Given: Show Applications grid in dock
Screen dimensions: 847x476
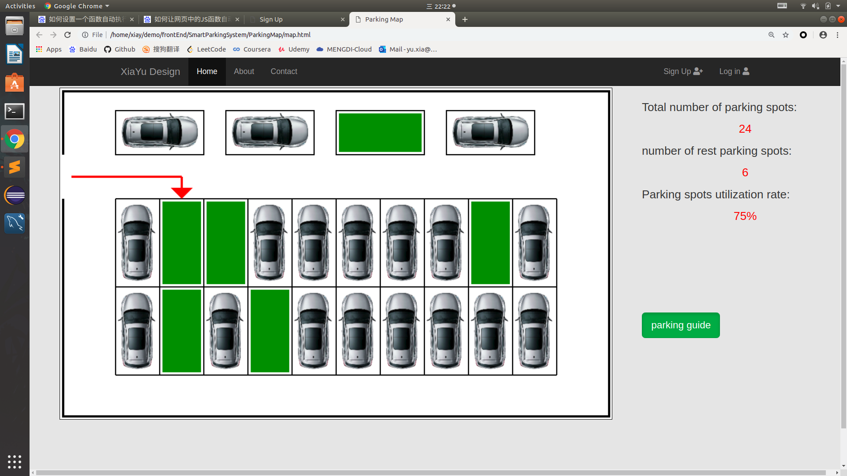Looking at the screenshot, I should click(x=15, y=461).
